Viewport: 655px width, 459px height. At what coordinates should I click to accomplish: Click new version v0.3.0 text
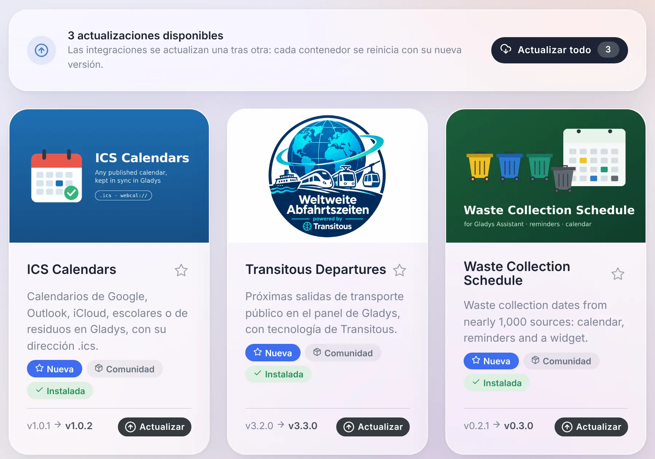tap(519, 425)
